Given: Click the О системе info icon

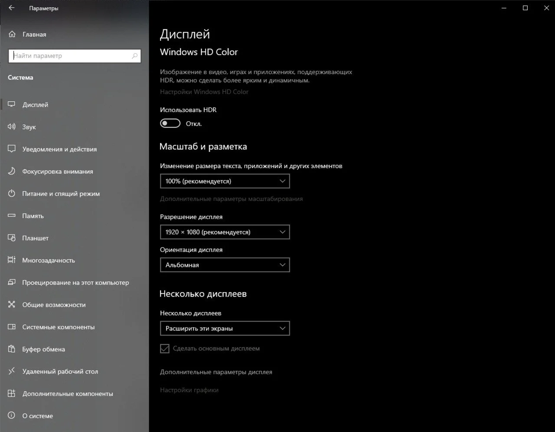Looking at the screenshot, I should (x=12, y=416).
